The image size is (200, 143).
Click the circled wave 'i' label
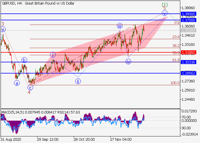click(53, 55)
